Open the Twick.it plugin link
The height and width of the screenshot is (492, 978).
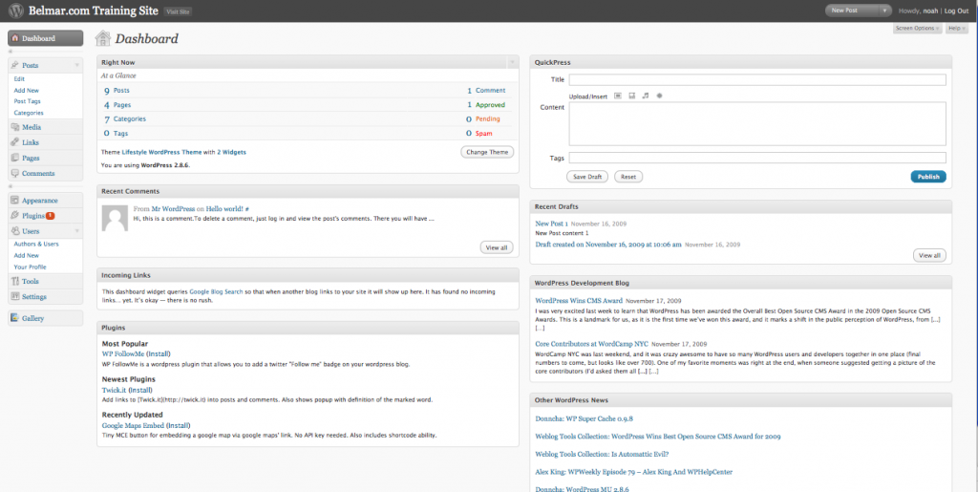click(x=115, y=389)
